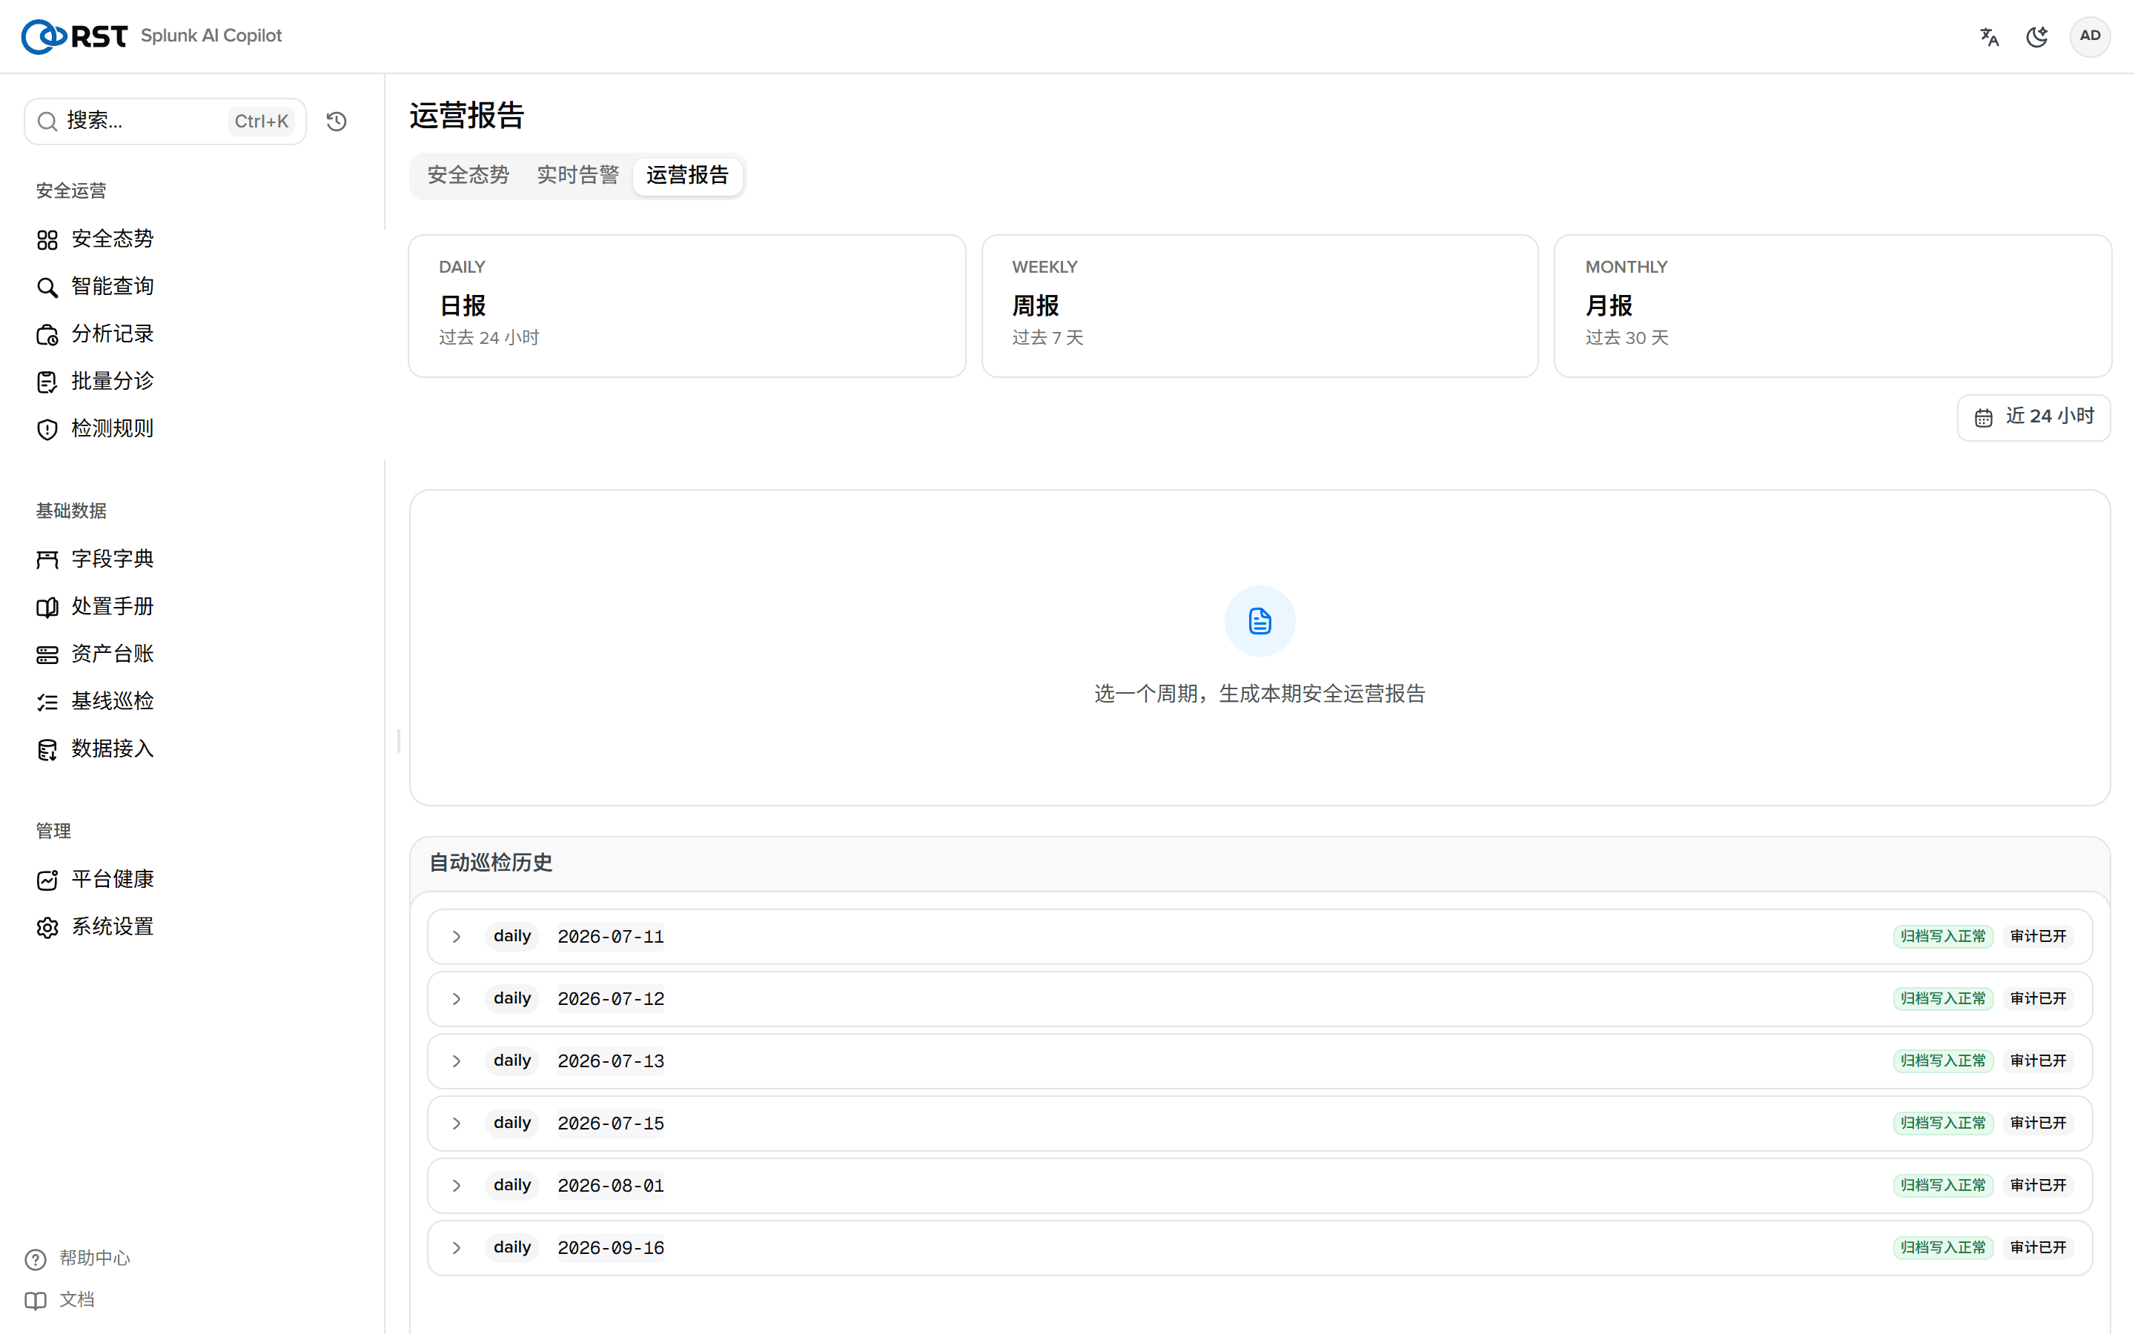Select the WEEKLY 周报 report card
Viewport: 2135px width, 1334px height.
tap(1260, 305)
